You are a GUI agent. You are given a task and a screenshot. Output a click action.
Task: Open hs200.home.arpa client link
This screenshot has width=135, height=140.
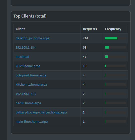point(28,103)
